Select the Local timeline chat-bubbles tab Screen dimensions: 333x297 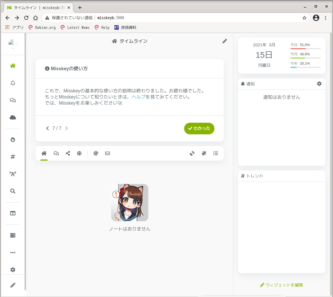[56, 153]
